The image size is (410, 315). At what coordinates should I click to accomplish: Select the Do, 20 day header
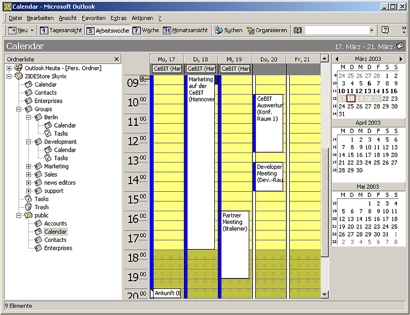[269, 59]
